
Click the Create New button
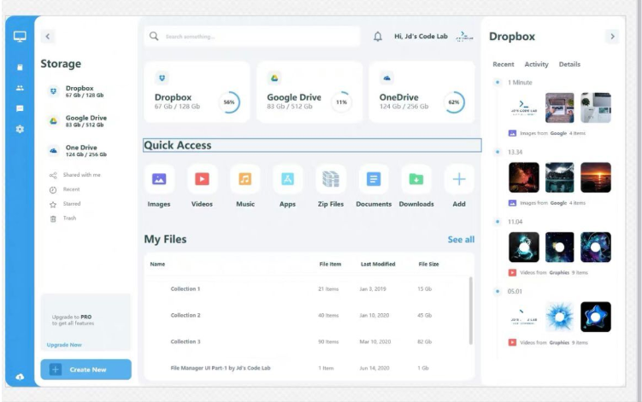tap(86, 370)
